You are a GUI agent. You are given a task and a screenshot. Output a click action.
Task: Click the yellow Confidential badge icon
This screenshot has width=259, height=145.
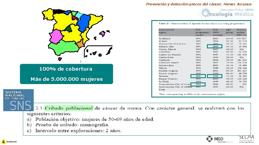(x=4, y=142)
